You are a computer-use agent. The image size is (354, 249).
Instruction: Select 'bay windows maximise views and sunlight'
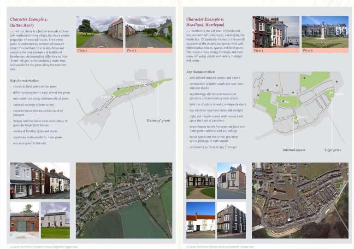coord(216,110)
